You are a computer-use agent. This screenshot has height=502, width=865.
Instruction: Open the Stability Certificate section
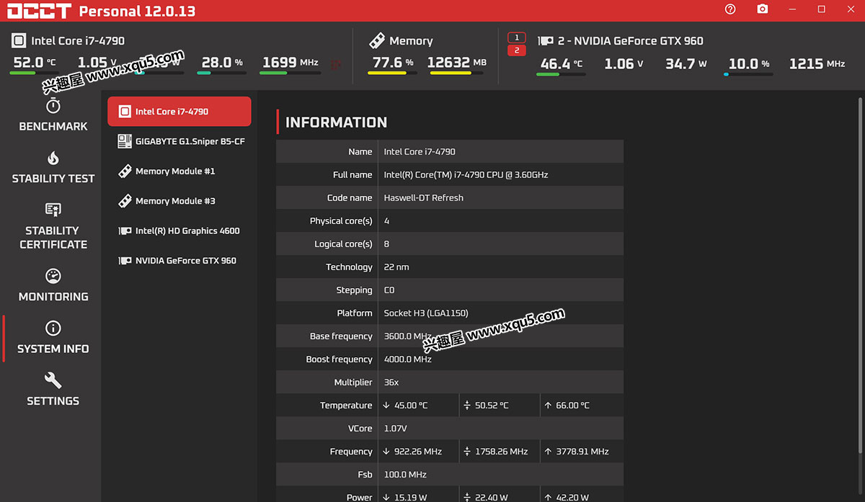click(x=53, y=226)
